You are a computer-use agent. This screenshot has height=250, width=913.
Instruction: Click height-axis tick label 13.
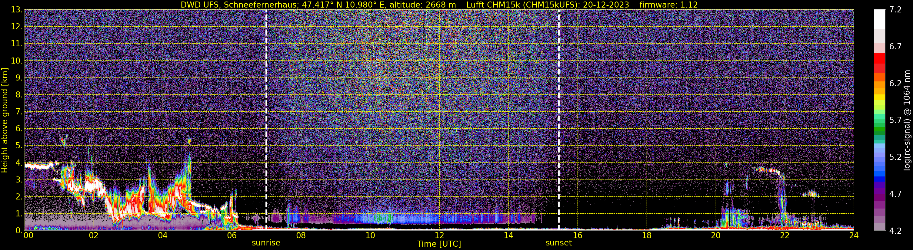point(16,10)
